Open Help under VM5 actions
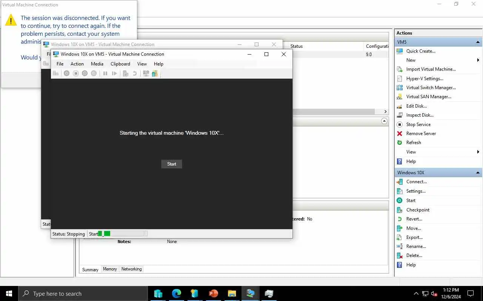This screenshot has height=301, width=483. 411,161
